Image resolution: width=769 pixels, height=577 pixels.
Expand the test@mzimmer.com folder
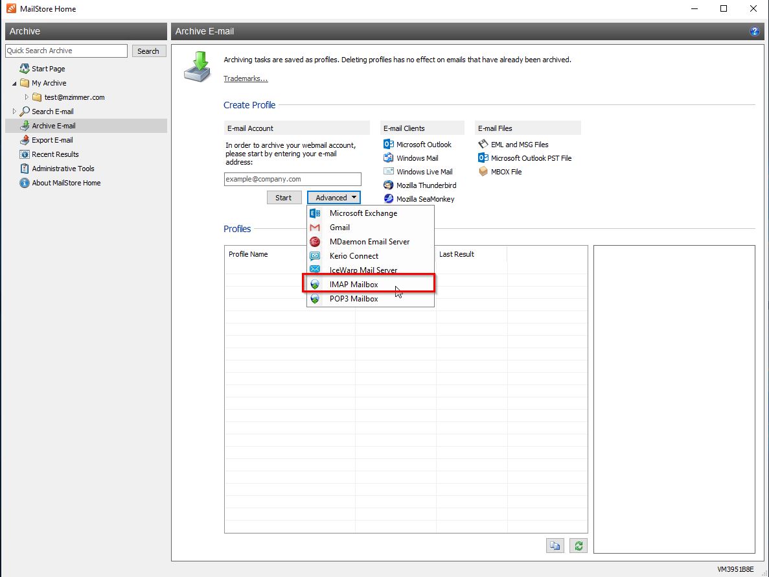27,97
